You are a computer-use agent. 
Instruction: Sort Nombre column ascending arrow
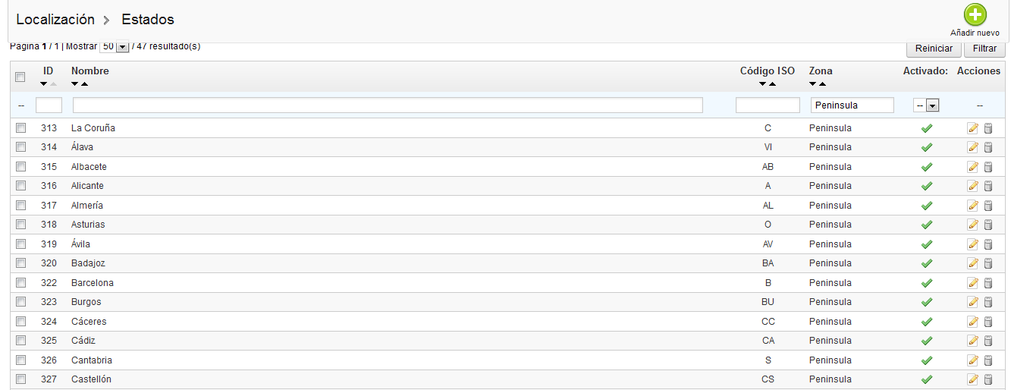(x=84, y=83)
